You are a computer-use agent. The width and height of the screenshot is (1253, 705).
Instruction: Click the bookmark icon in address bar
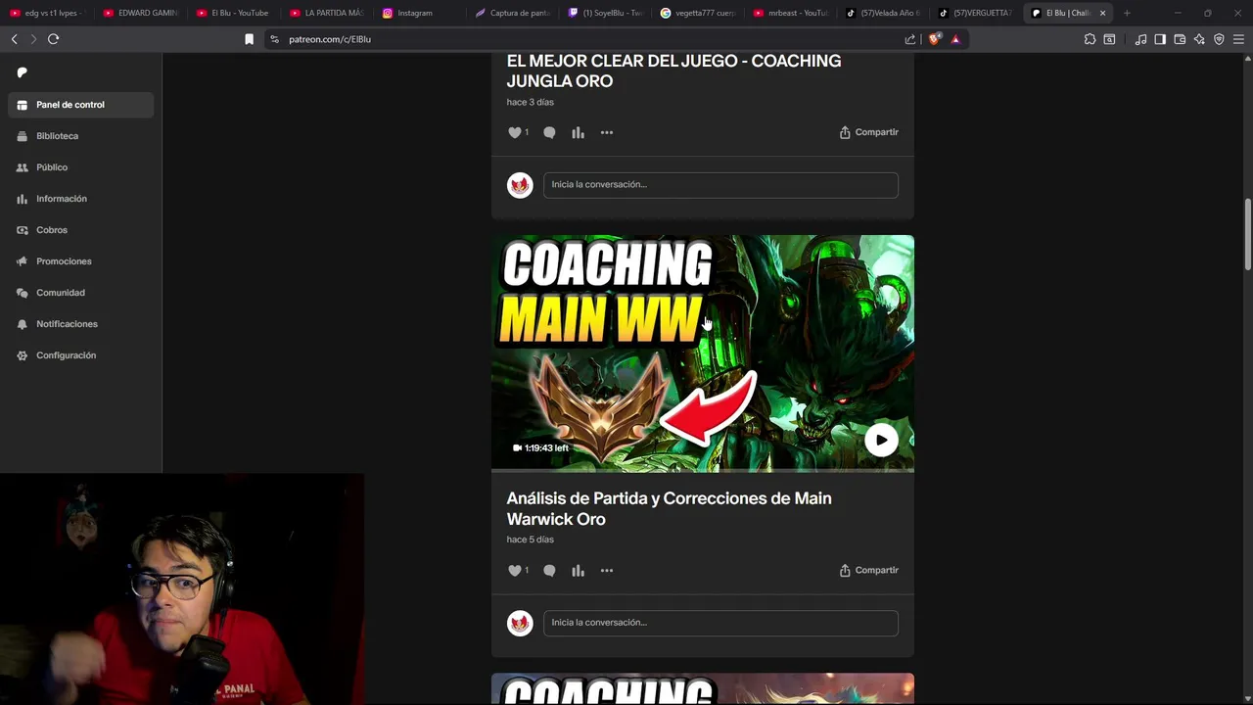click(x=249, y=39)
